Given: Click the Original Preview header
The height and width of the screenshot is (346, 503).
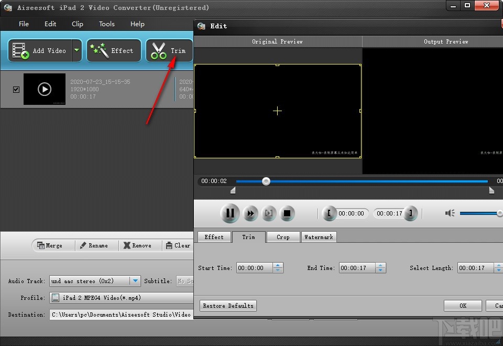Looking at the screenshot, I should click(x=278, y=41).
